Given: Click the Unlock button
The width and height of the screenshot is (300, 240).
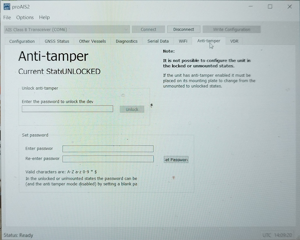Looking at the screenshot, I should click(132, 109).
